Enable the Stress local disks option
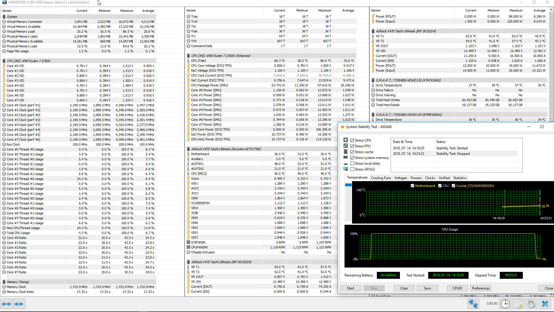The width and height of the screenshot is (554, 312). pos(352,164)
